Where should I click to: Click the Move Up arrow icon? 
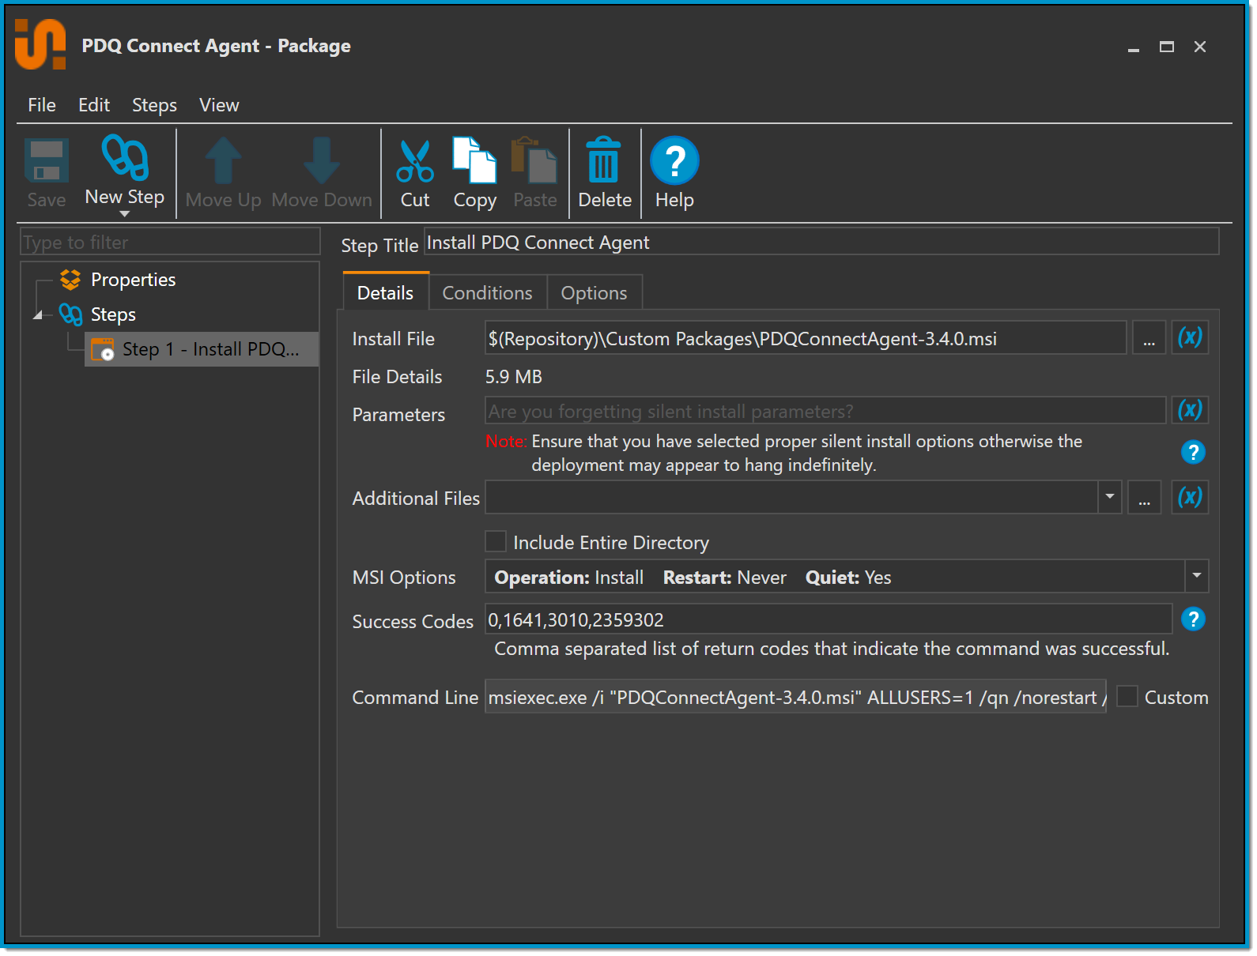tap(224, 160)
